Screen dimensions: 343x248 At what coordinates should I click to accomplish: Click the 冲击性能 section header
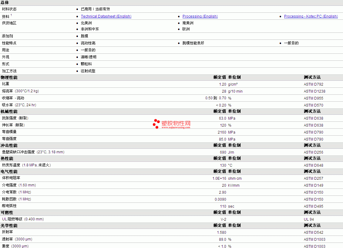point(9,146)
